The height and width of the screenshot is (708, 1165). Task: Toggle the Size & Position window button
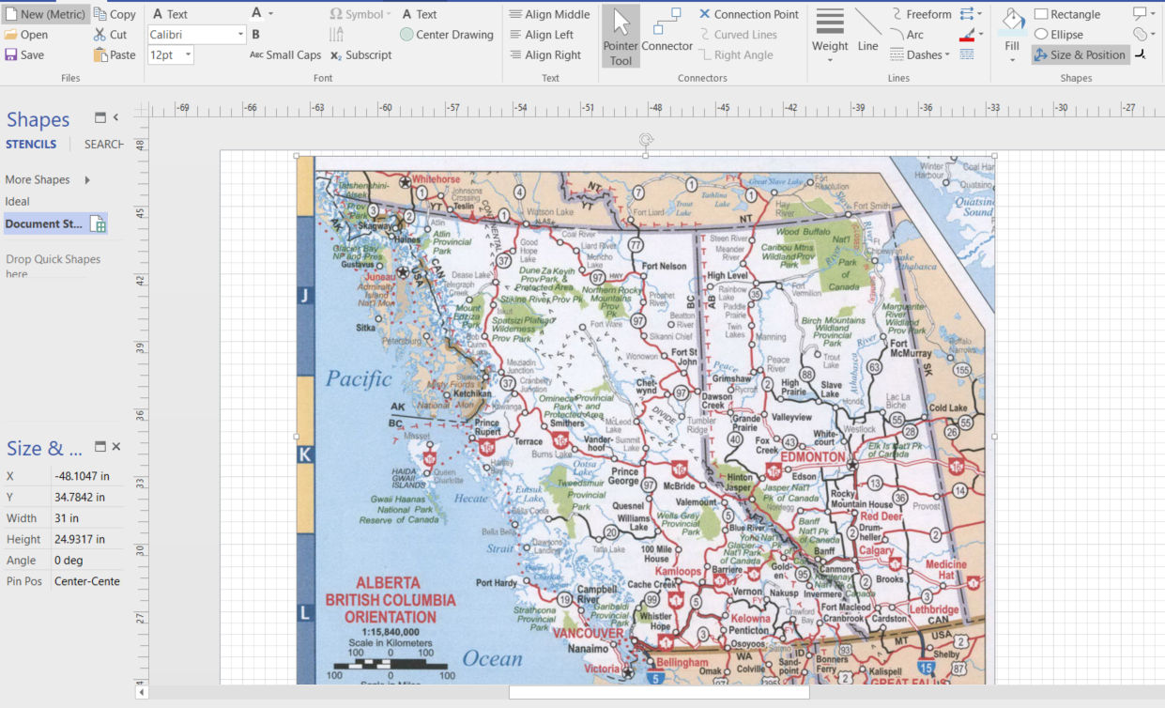(x=1079, y=55)
